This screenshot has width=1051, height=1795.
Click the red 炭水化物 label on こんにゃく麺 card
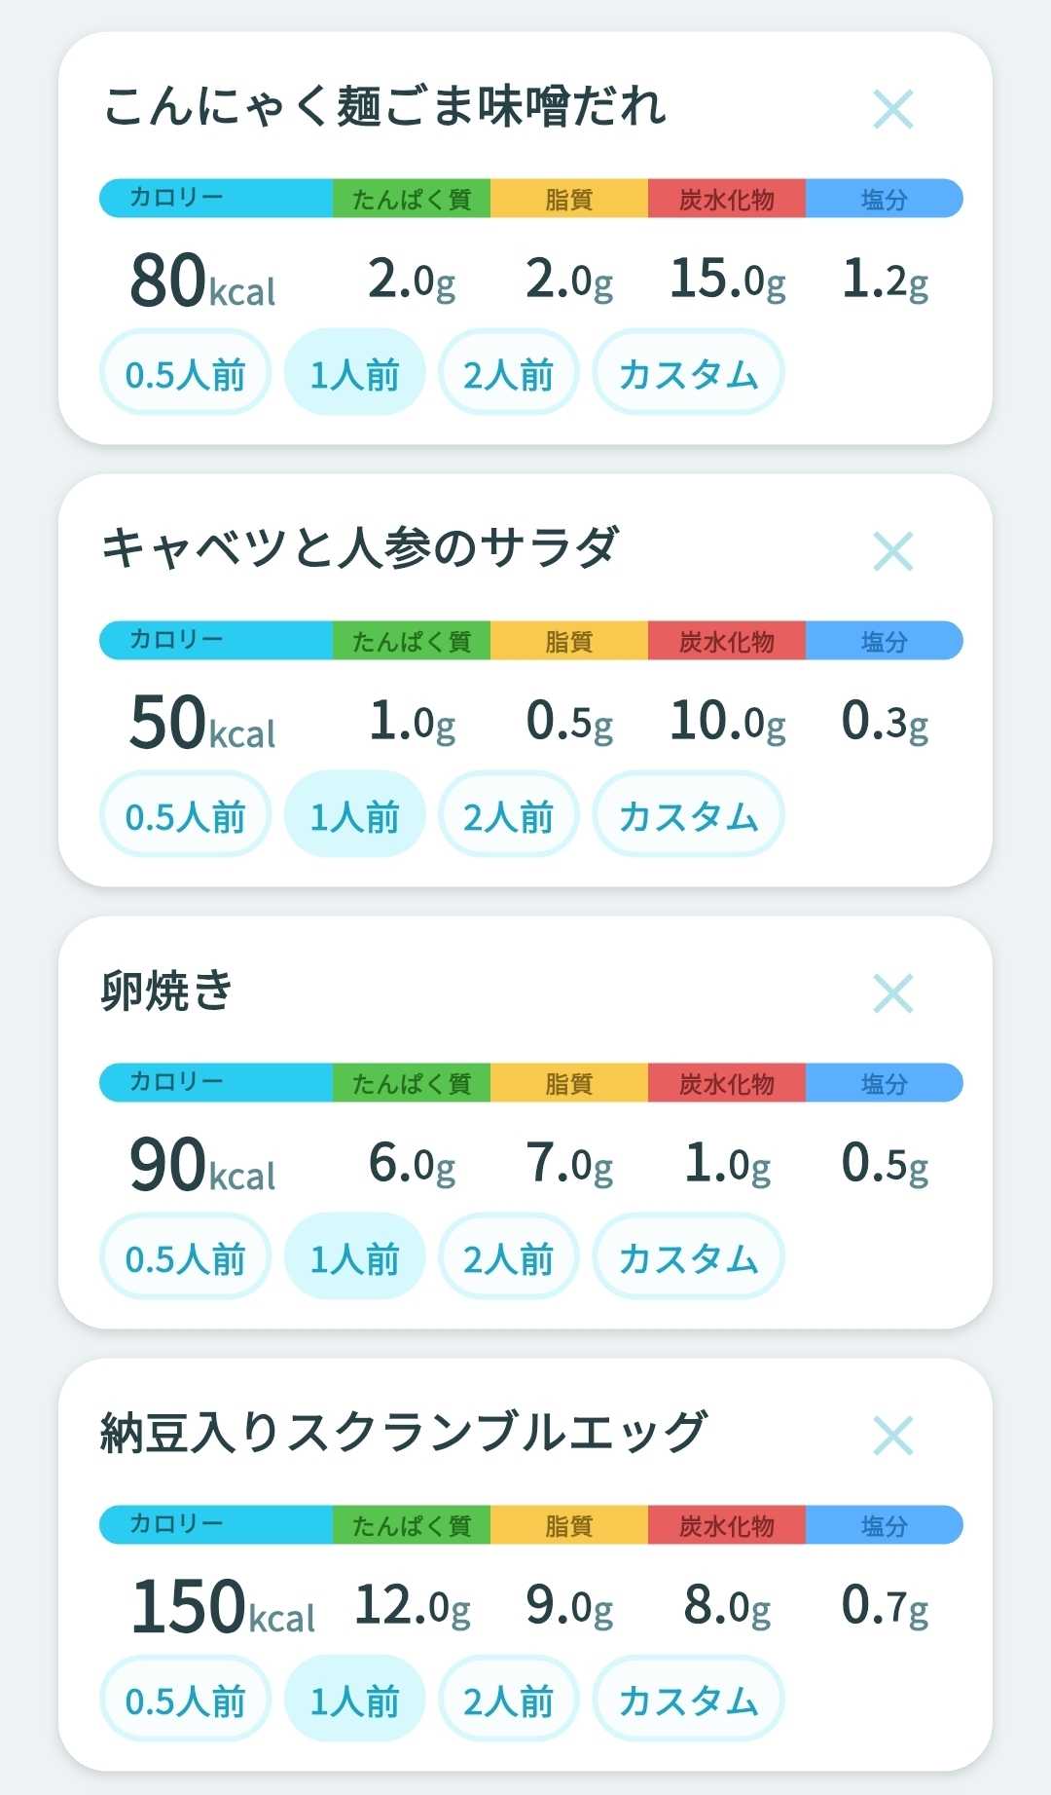click(x=726, y=199)
